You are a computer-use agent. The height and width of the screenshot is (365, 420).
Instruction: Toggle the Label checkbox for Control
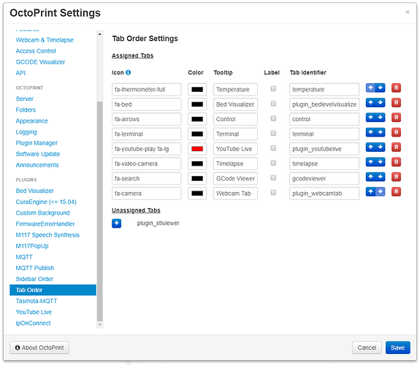pyautogui.click(x=273, y=118)
